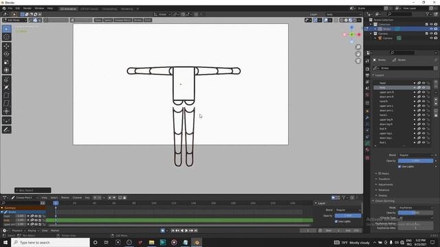This screenshot has width=440, height=247.
Task: Toggle Use Lights checkbox in dope sheet sidebar
Action: [x=336, y=222]
